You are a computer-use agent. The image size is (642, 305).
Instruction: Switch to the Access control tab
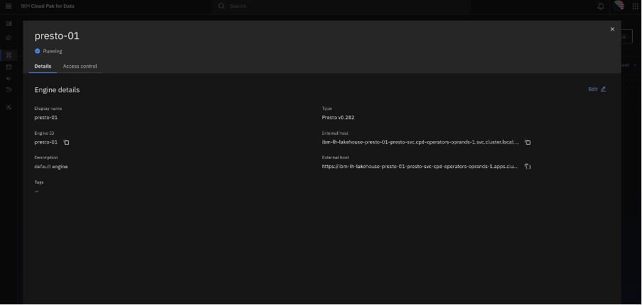click(80, 66)
